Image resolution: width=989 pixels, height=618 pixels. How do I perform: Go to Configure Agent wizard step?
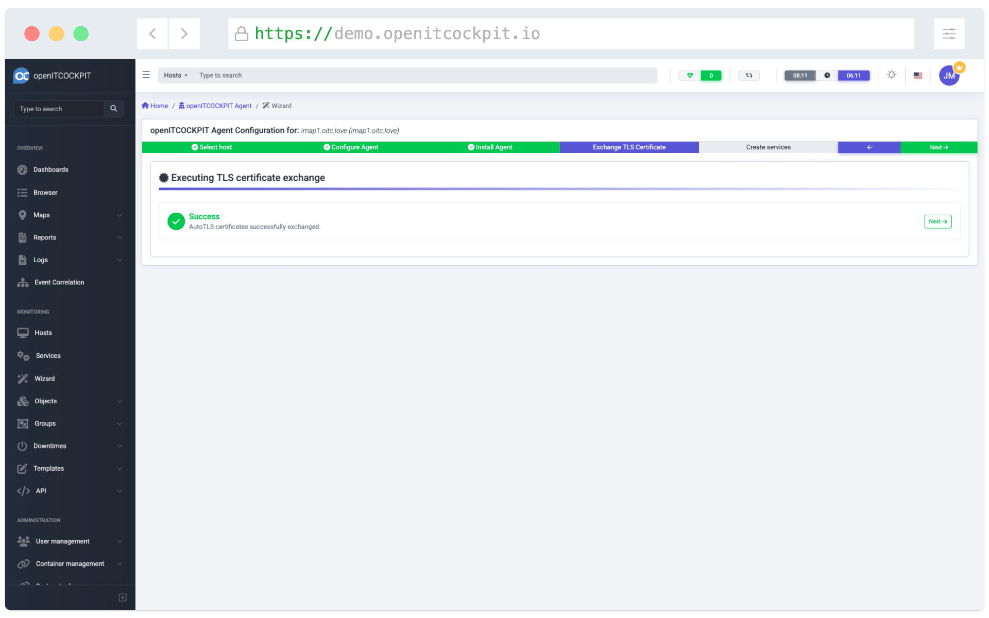pyautogui.click(x=351, y=147)
